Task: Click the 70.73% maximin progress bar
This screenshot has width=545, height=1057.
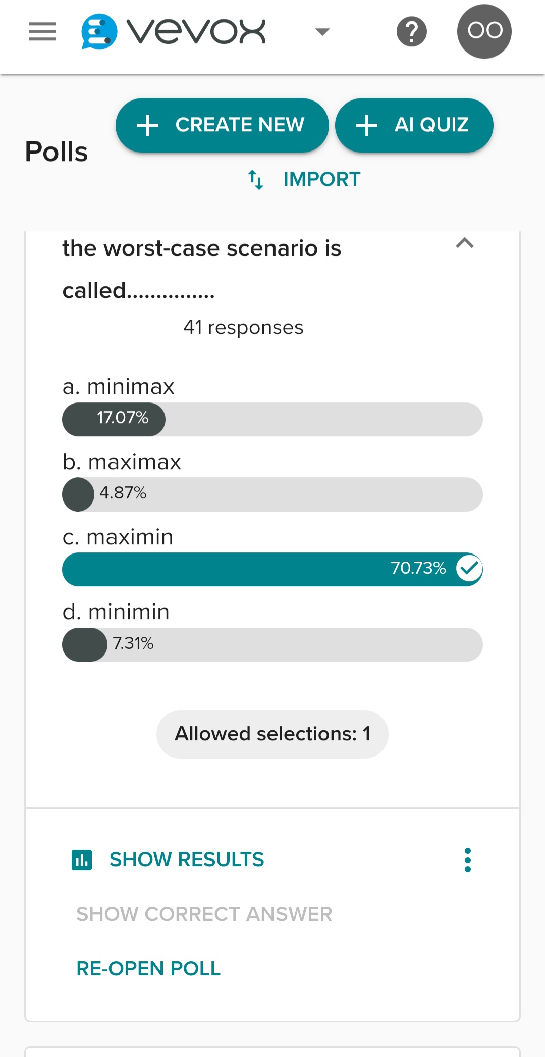Action: 272,568
